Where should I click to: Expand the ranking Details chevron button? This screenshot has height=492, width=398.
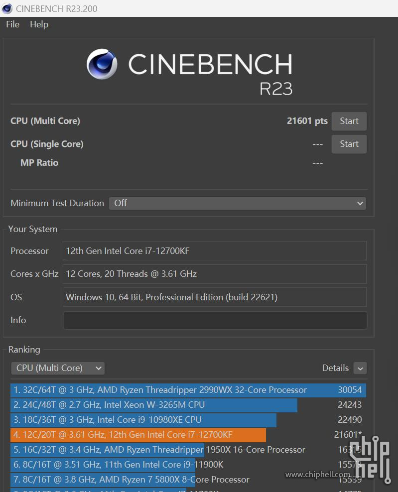point(360,369)
